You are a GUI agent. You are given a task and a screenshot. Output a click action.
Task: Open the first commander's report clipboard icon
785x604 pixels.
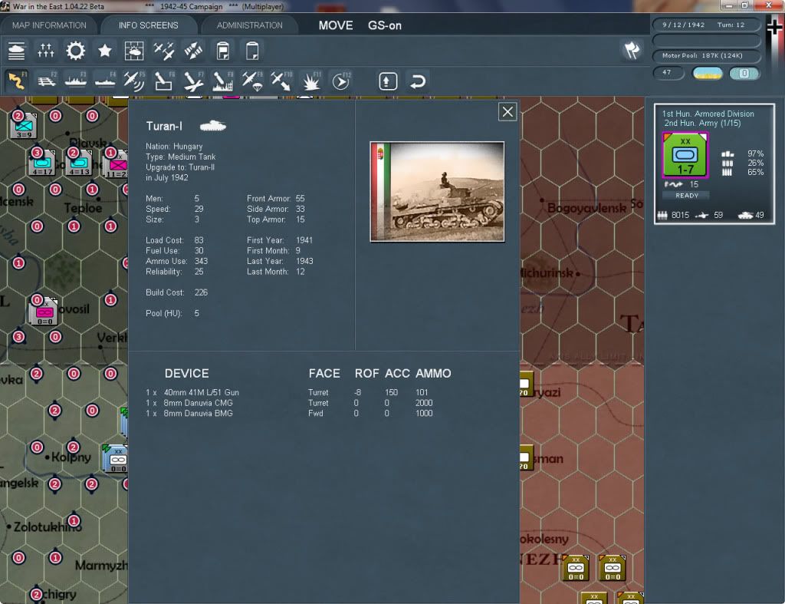[223, 51]
